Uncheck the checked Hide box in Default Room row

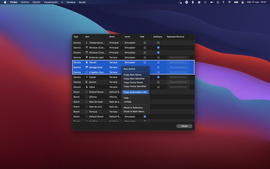tap(145, 117)
